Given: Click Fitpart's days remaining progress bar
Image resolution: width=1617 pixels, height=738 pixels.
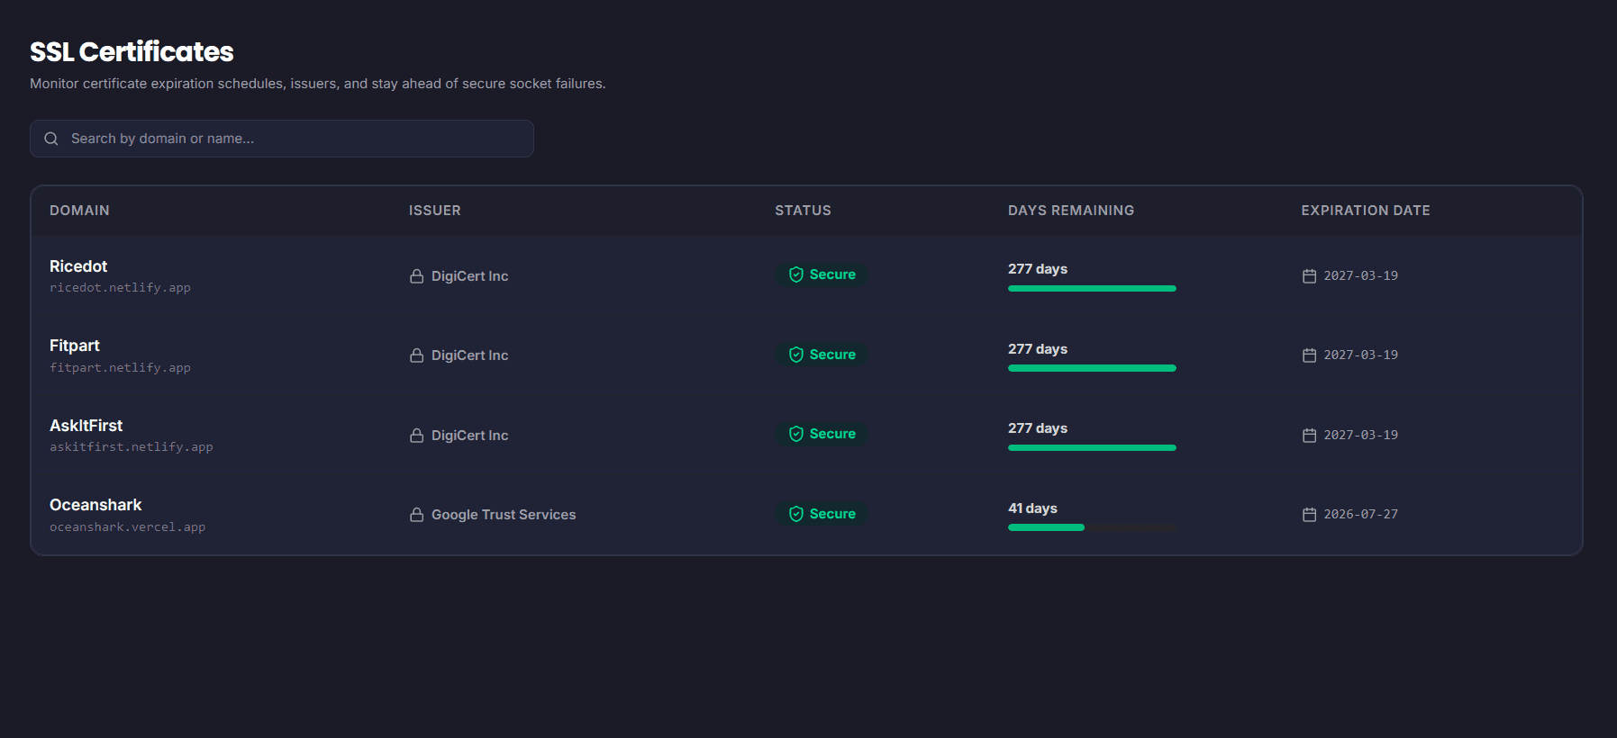Looking at the screenshot, I should 1092,368.
